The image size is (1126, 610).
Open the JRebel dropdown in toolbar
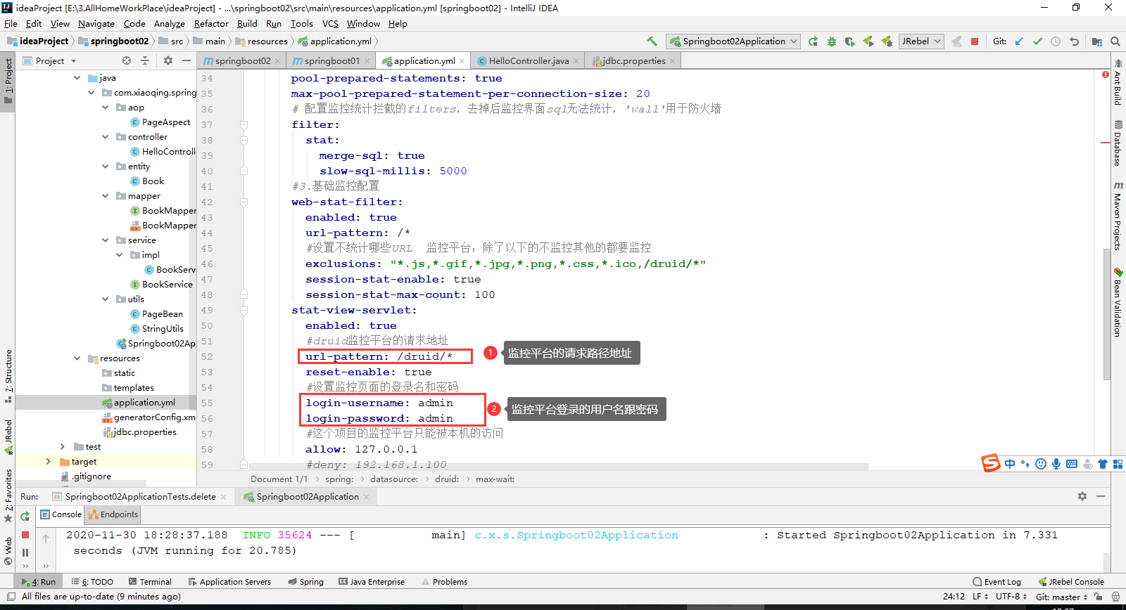921,41
